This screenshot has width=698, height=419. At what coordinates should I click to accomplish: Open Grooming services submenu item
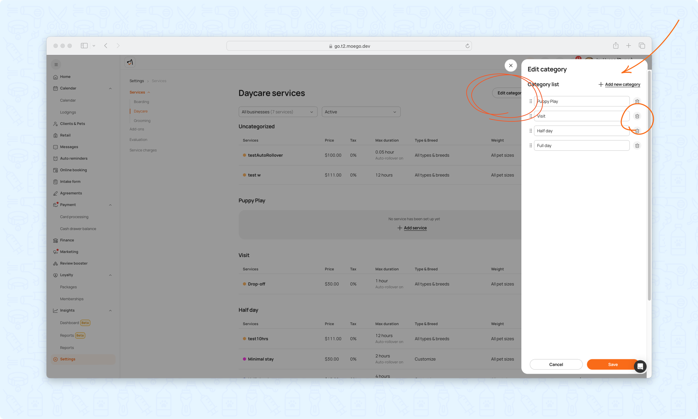point(142,120)
